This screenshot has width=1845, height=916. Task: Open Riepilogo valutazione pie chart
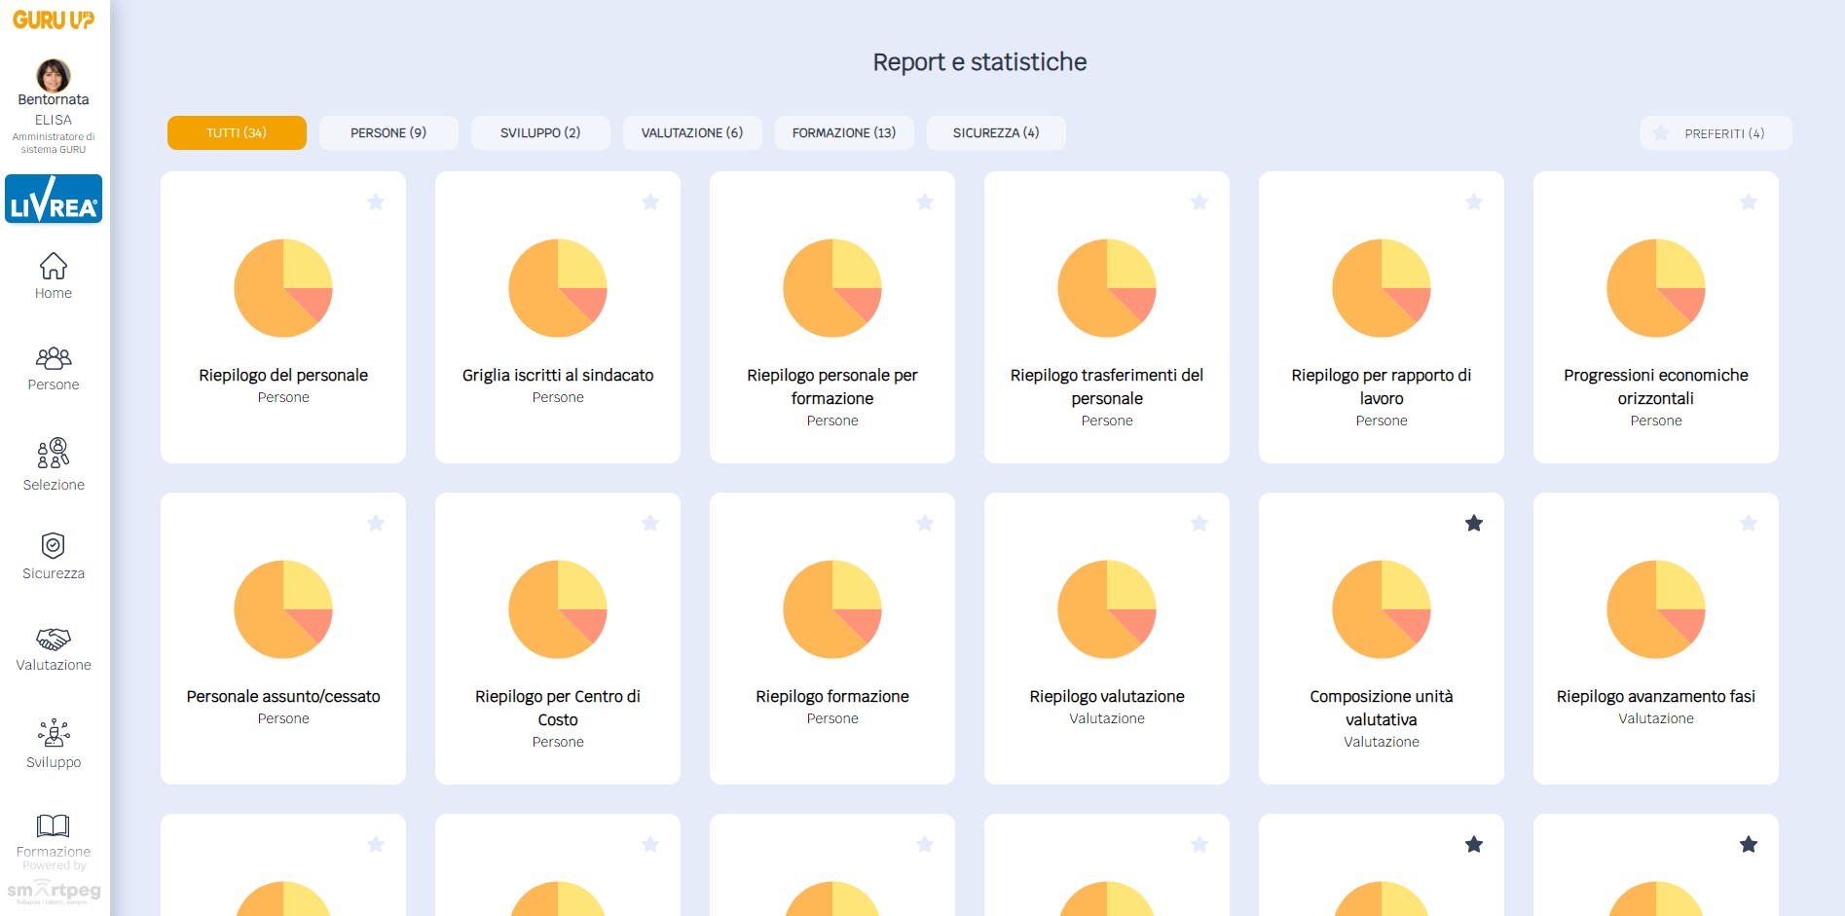pyautogui.click(x=1107, y=609)
